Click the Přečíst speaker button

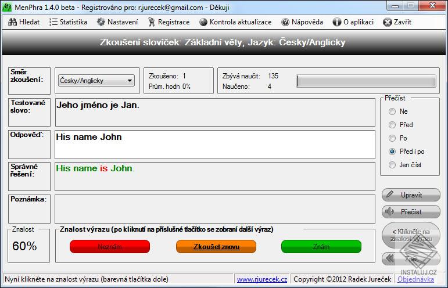[x=411, y=211]
